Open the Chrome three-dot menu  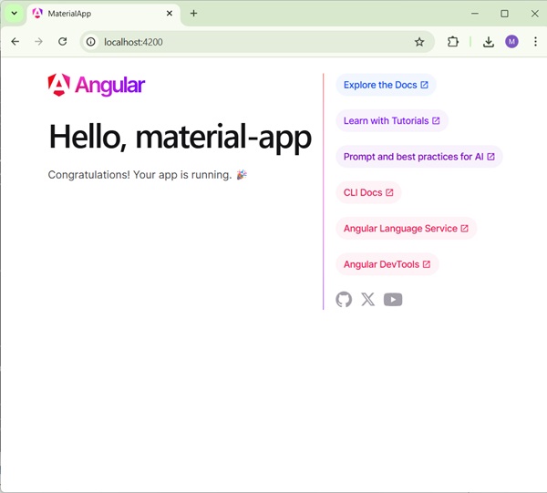point(535,42)
